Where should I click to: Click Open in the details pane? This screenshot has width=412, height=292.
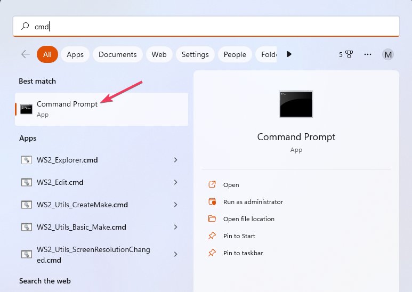(231, 185)
